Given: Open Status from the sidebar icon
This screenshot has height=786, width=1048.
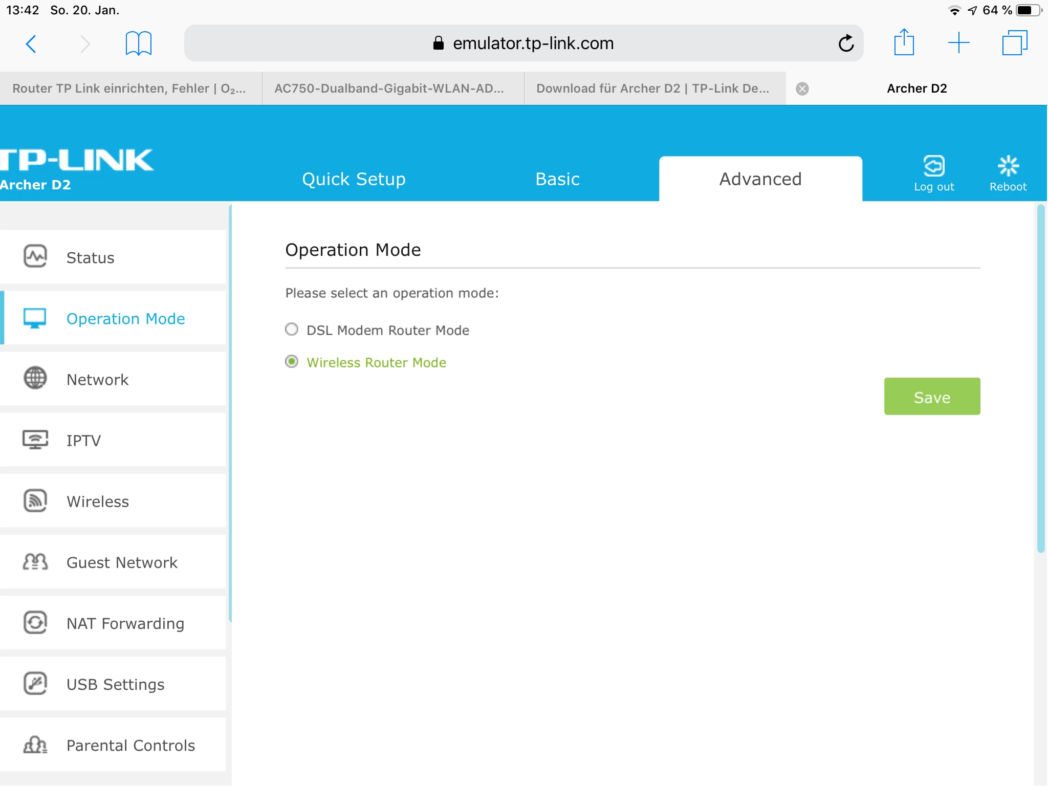Looking at the screenshot, I should [x=35, y=257].
